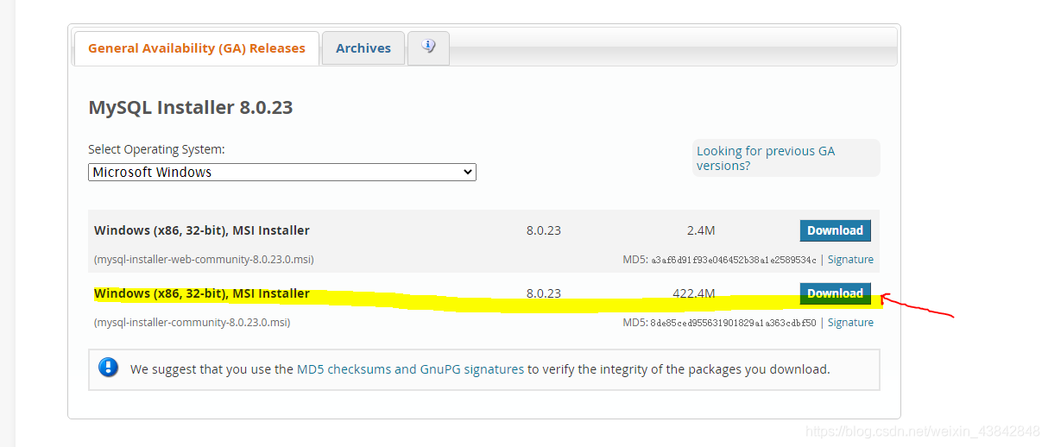Click the Select Operating System label
Viewport: 1048px width, 447px height.
click(x=156, y=149)
